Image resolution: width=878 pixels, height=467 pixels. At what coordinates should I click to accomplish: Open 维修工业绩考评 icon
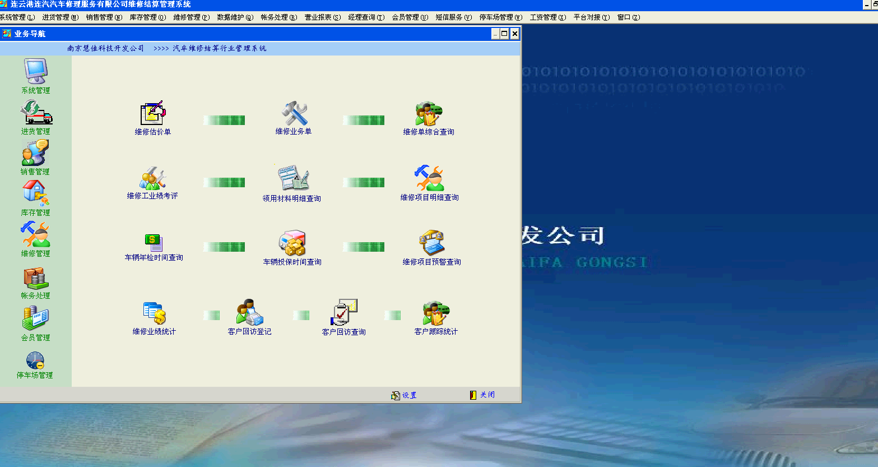point(152,179)
